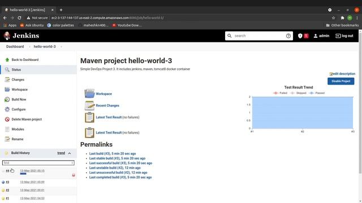The width and height of the screenshot is (362, 203).
Task: Click the clock Build Now icon
Action: click(x=7, y=99)
